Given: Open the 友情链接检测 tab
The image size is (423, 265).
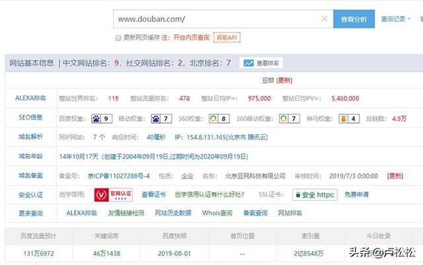Looking at the screenshot, I should pyautogui.click(x=126, y=213).
